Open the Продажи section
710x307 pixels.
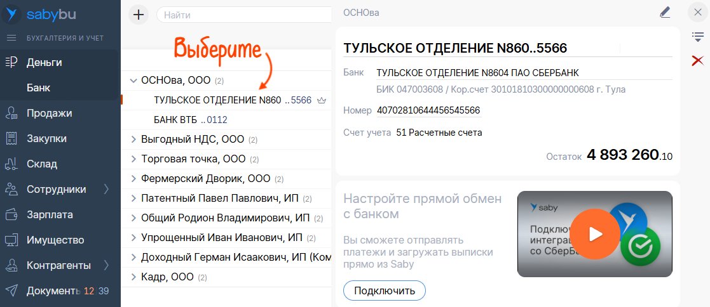[x=49, y=113]
